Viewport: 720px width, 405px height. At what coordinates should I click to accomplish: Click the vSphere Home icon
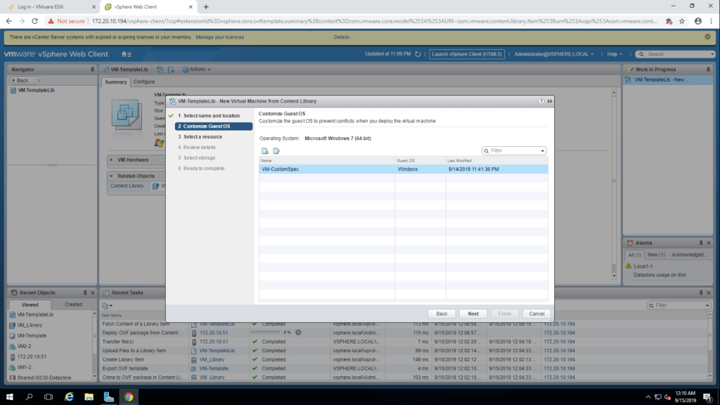126,54
